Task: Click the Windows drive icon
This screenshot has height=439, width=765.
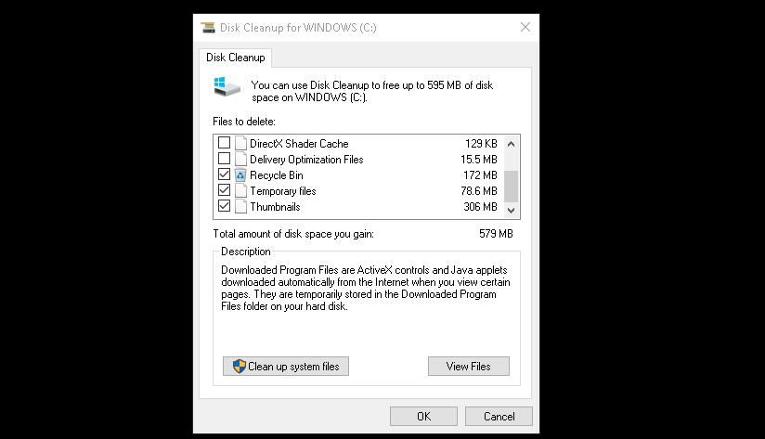Action: click(227, 87)
